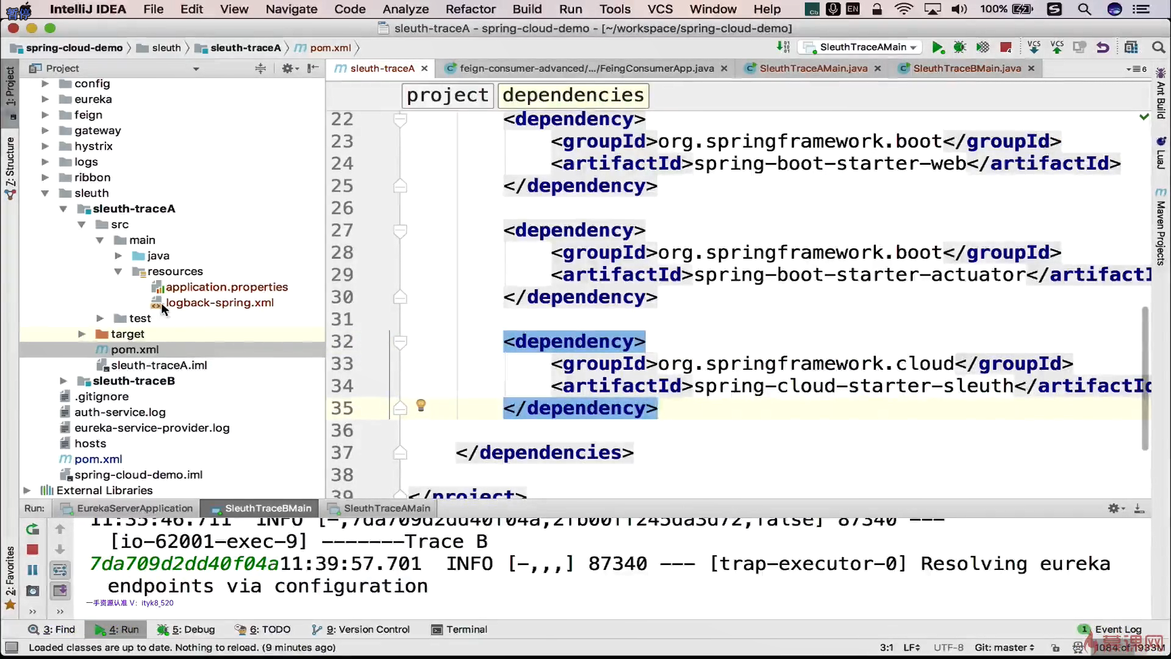
Task: Toggle the Maven Projects side panel
Action: [x=1161, y=229]
